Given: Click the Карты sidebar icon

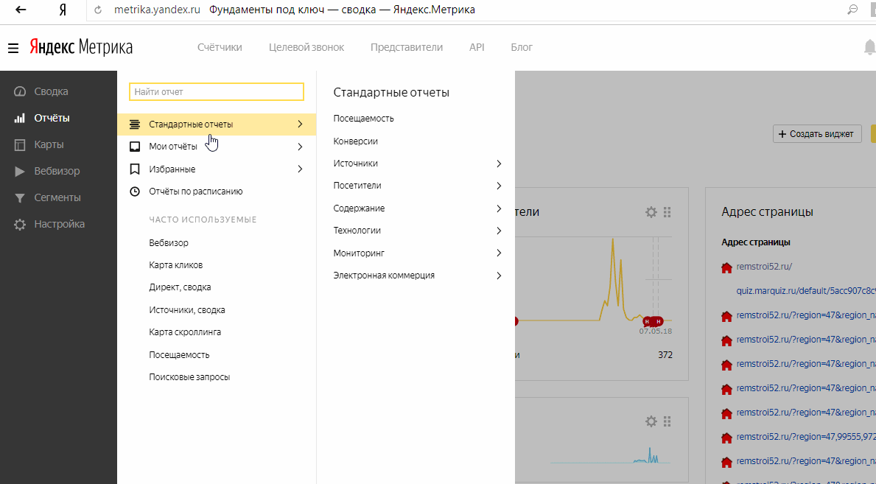Looking at the screenshot, I should point(20,144).
